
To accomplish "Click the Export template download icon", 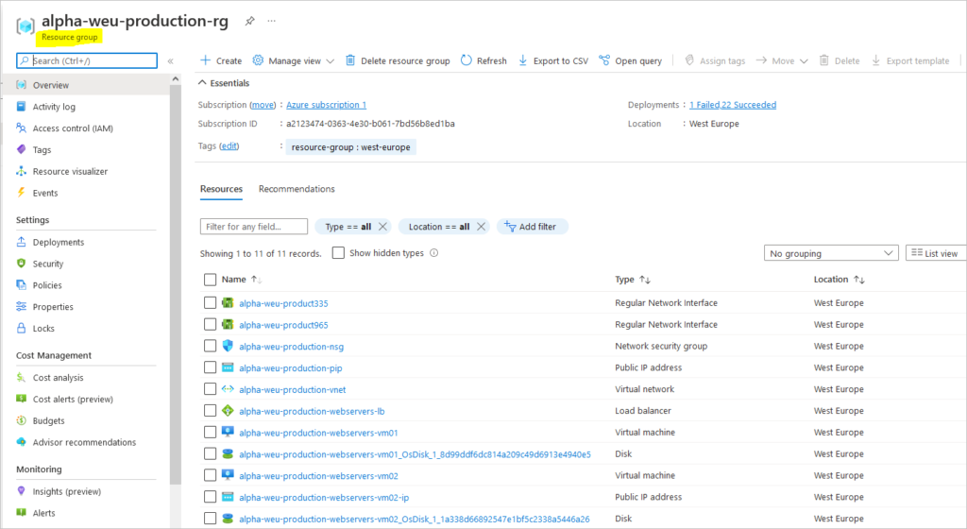I will [x=875, y=60].
